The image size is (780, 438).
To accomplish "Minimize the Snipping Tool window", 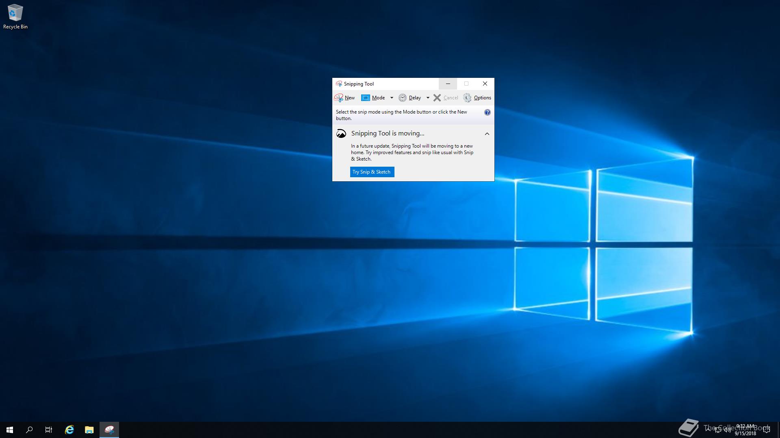I will [448, 84].
